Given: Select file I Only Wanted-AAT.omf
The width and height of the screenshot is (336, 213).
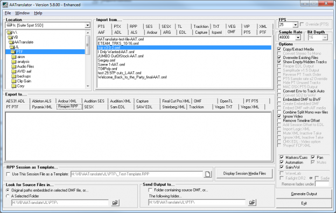Looking at the screenshot, I should point(116,52).
